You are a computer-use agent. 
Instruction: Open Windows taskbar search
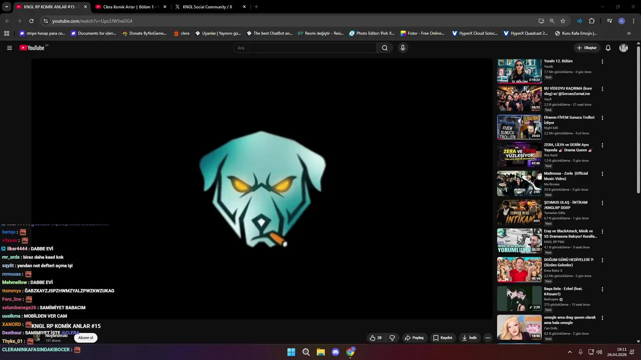tap(306, 352)
